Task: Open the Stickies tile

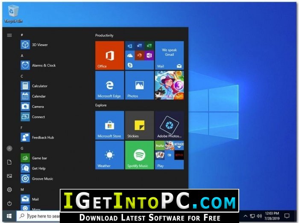Action: point(139,125)
